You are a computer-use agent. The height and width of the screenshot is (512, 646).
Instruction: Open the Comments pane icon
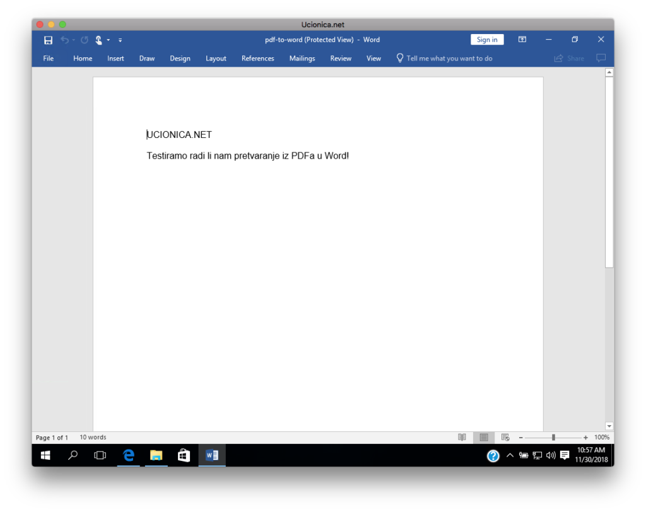point(601,58)
